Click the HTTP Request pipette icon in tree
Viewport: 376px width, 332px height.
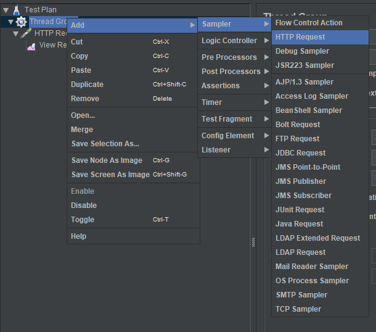(26, 33)
